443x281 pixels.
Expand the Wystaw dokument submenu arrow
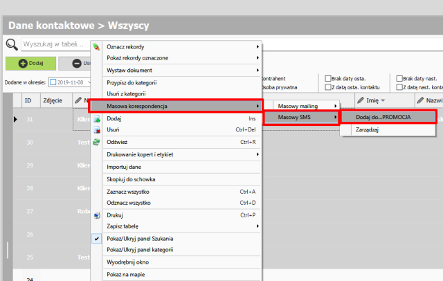pyautogui.click(x=257, y=71)
